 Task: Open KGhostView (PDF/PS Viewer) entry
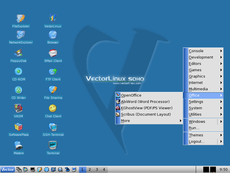(147, 108)
